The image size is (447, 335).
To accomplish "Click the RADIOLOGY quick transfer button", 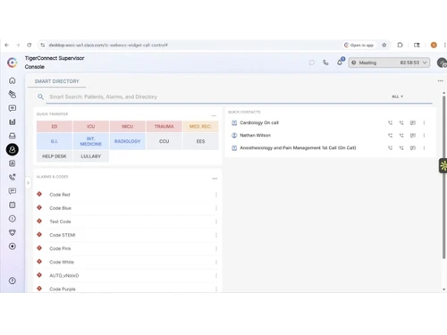I will (127, 141).
